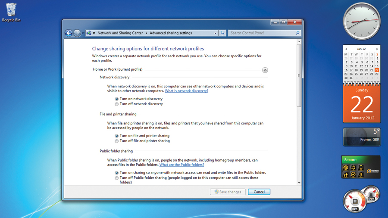Open the What is network discovery link
388x218 pixels.
[187, 91]
